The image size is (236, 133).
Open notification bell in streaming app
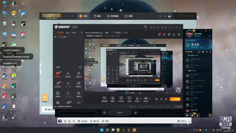pos(174,34)
